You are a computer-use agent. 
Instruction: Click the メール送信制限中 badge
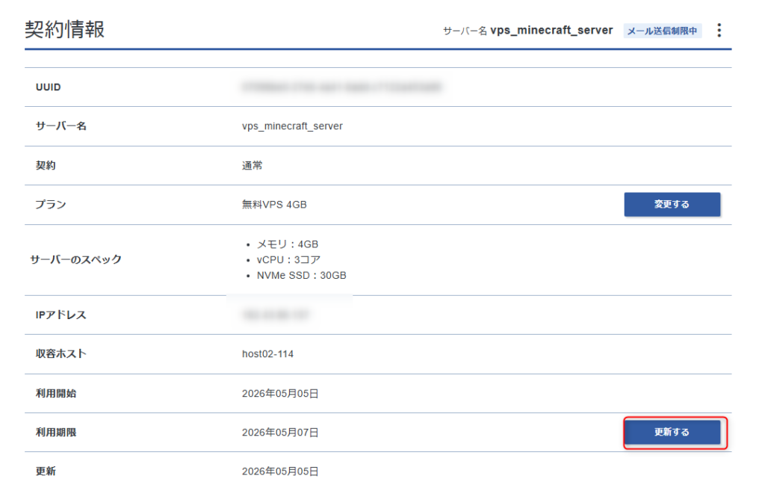click(662, 31)
